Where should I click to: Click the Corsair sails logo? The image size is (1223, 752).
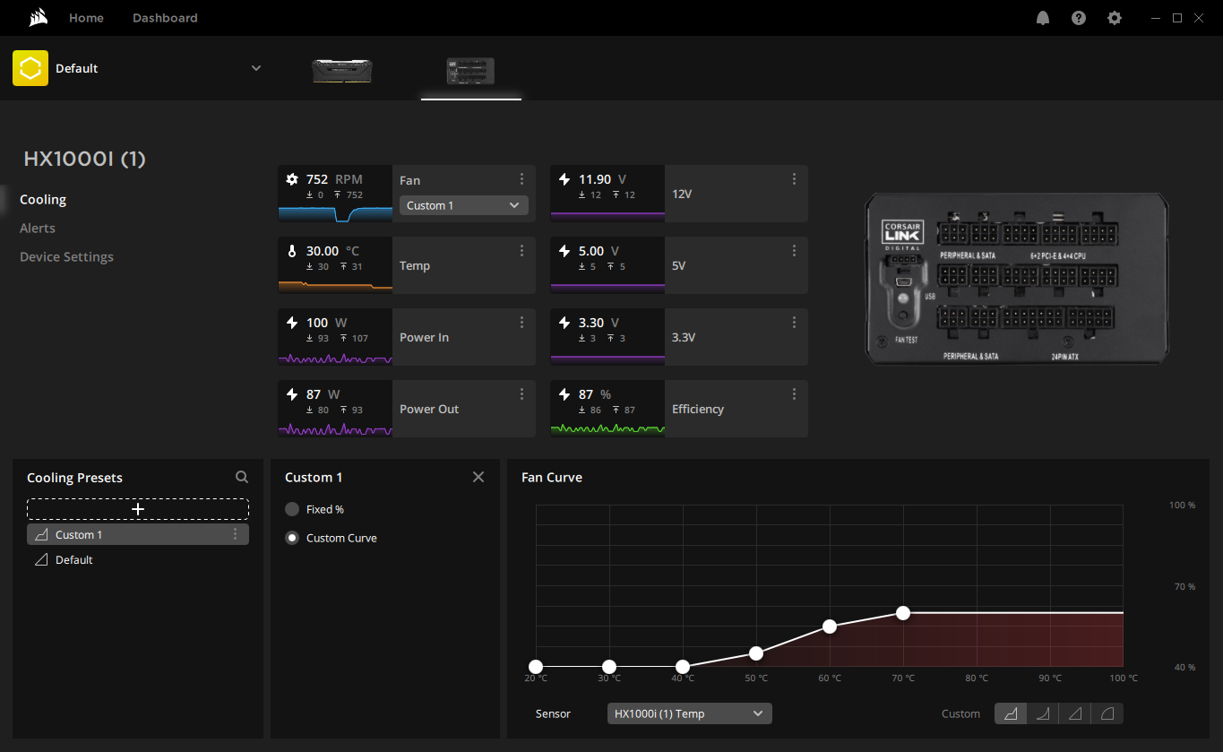[x=38, y=18]
